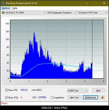Click the View Log button
Viewport: 109px width, 110px height.
pos(74,97)
